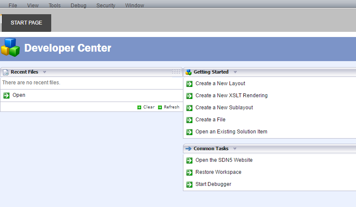The image size is (356, 207).
Task: Expand the Common Tasks panel dropdown arrow
Action: pos(235,148)
